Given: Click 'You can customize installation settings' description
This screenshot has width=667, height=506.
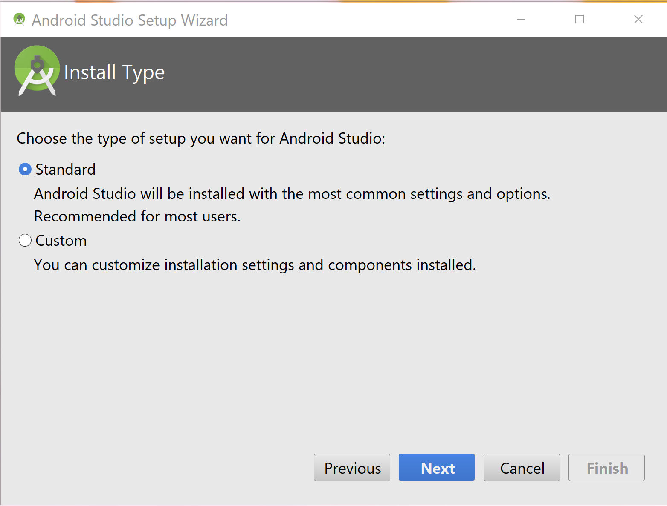Looking at the screenshot, I should 255,265.
